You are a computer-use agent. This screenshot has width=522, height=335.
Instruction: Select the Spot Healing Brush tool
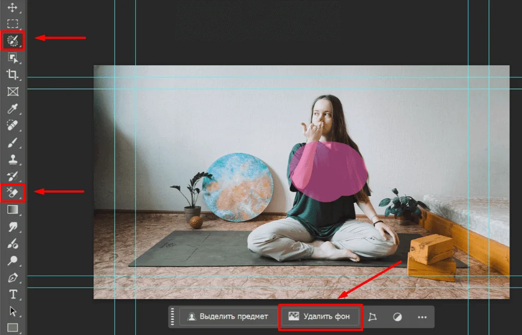(13, 125)
